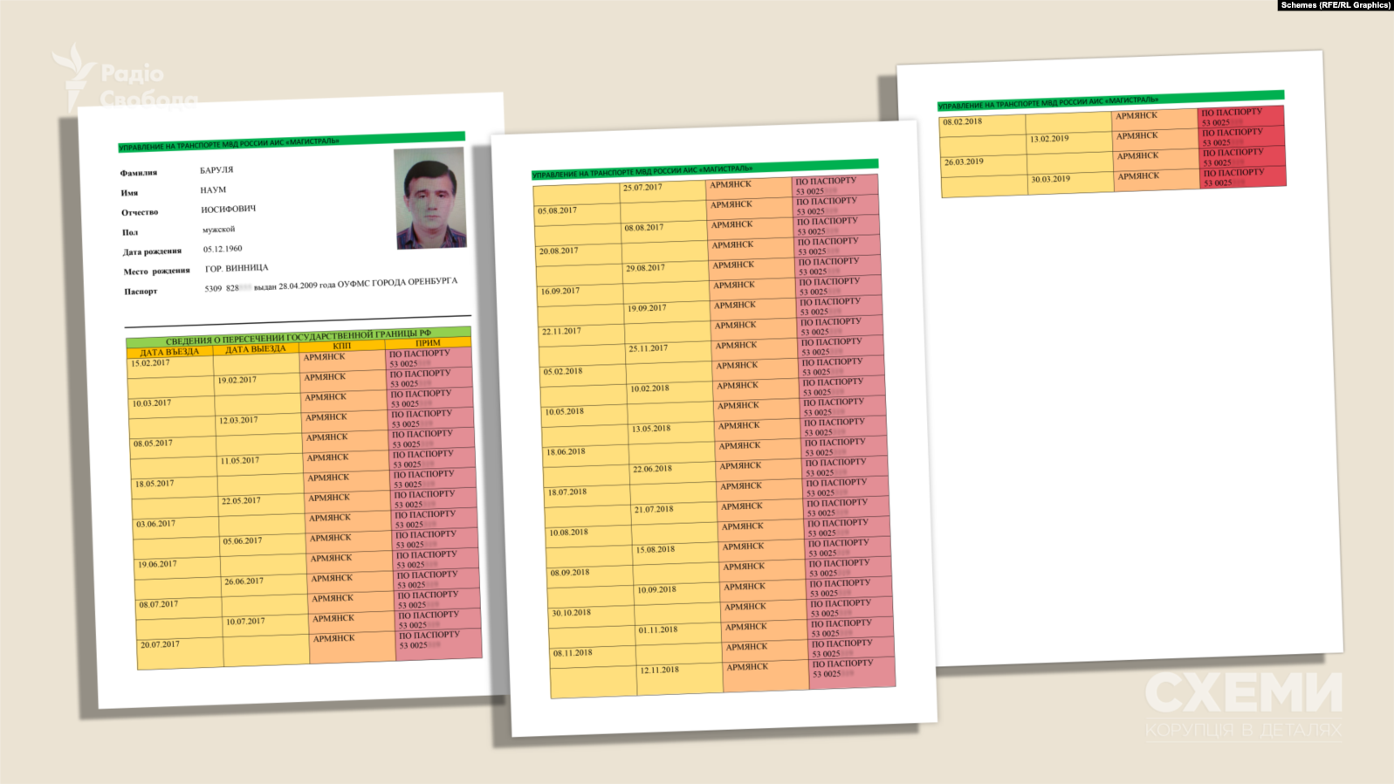Select the passport photo of the man
Screen dimensions: 1394x784
pyautogui.click(x=429, y=198)
